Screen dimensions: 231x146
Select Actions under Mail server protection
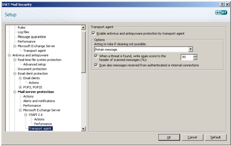(28, 96)
